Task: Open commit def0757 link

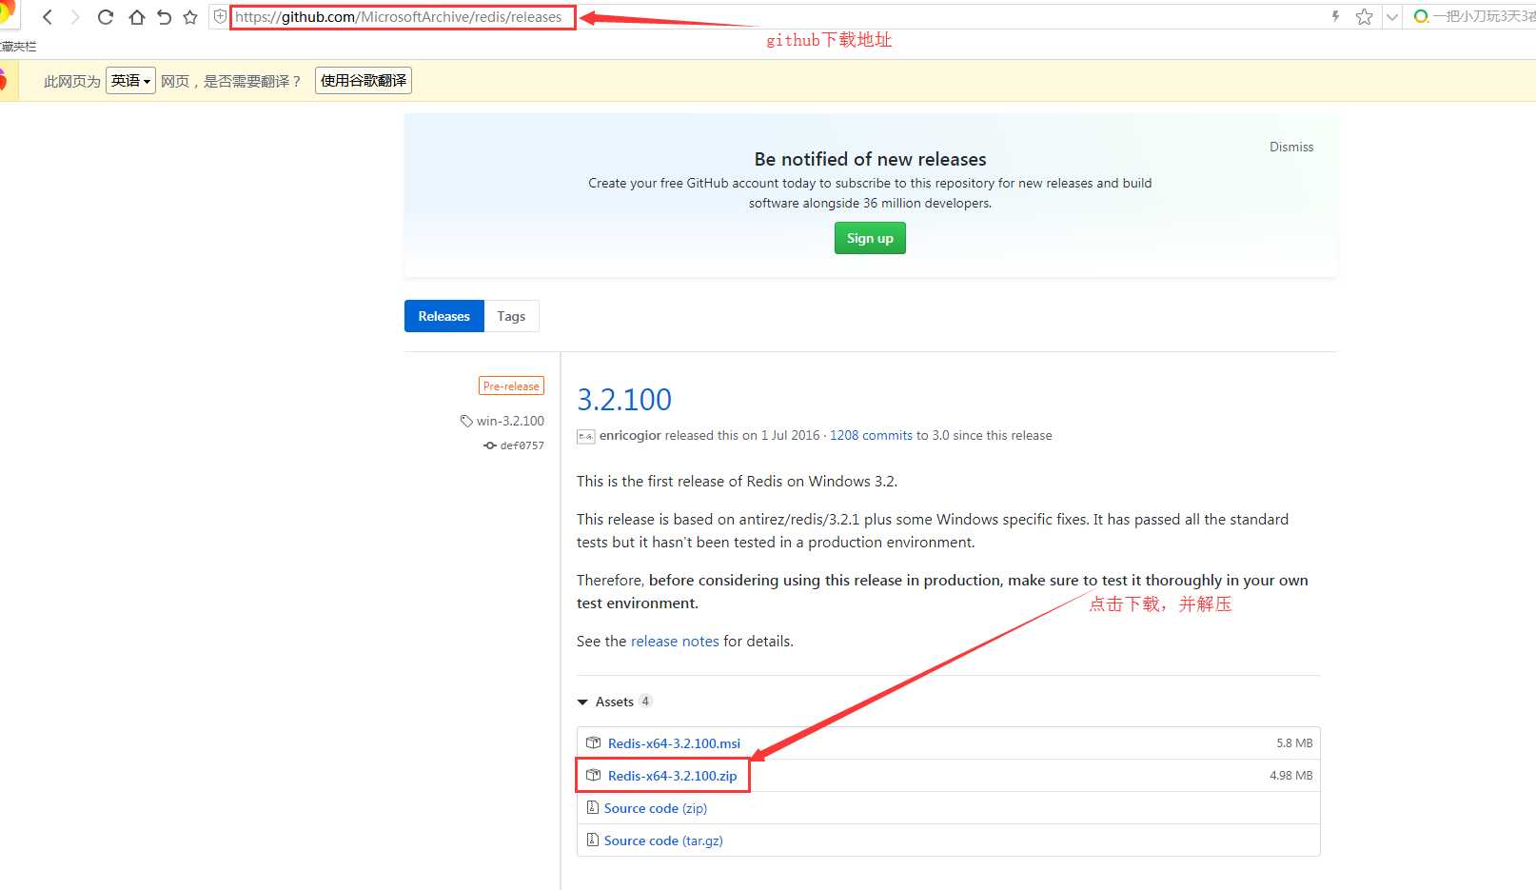Action: [x=522, y=445]
